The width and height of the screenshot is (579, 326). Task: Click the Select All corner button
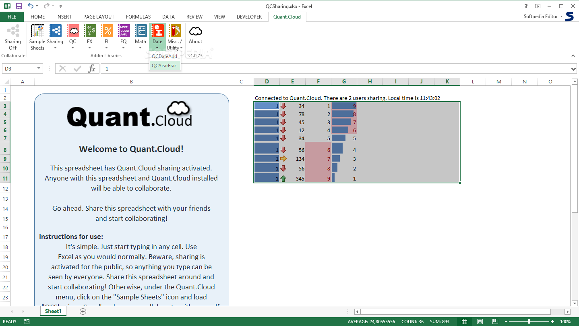coord(5,82)
